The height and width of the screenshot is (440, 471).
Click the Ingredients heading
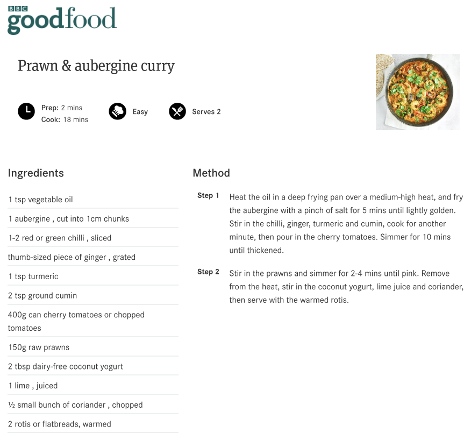point(36,173)
